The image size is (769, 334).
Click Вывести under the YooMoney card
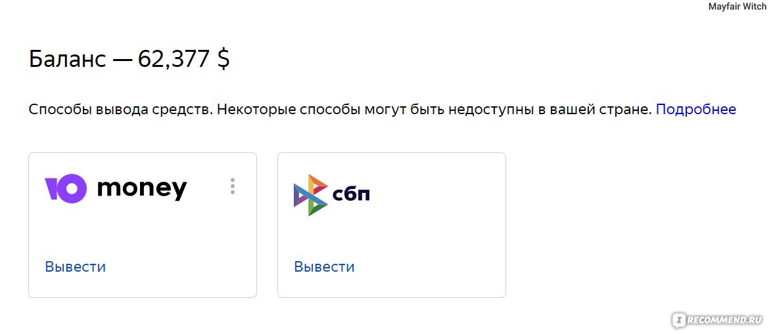[x=75, y=267]
